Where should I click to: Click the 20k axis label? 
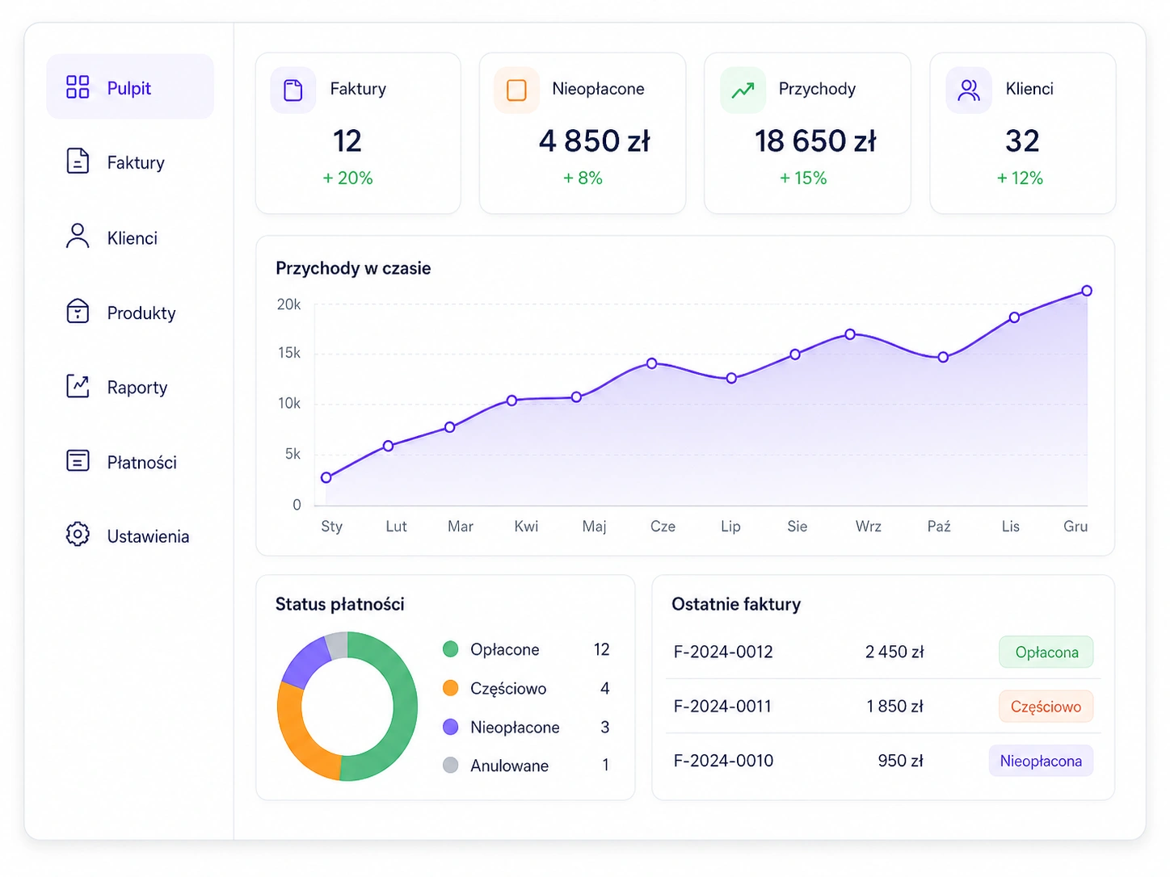pyautogui.click(x=288, y=304)
